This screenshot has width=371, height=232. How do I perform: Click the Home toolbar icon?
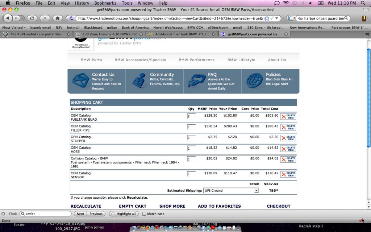click(57, 18)
